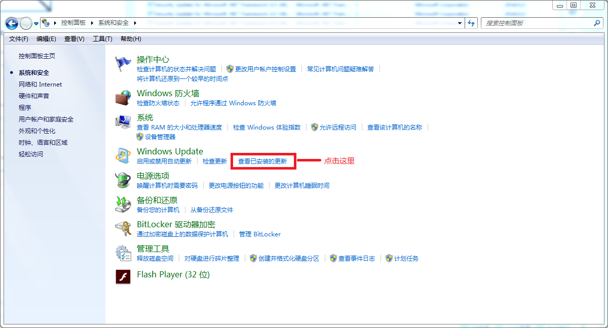The height and width of the screenshot is (328, 608).
Task: Select 用户帐户和家庭安全 in sidebar
Action: click(46, 119)
